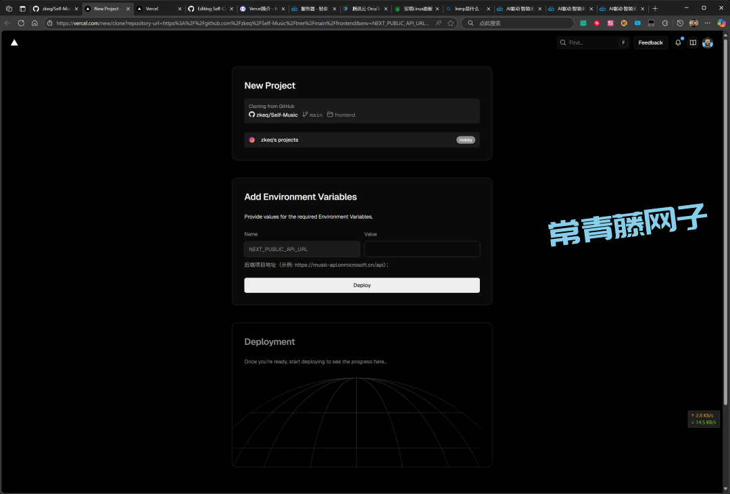Screen dimensions: 730x494
Task: Switch to the 宝塔Linux面板 tab
Action: pos(417,9)
